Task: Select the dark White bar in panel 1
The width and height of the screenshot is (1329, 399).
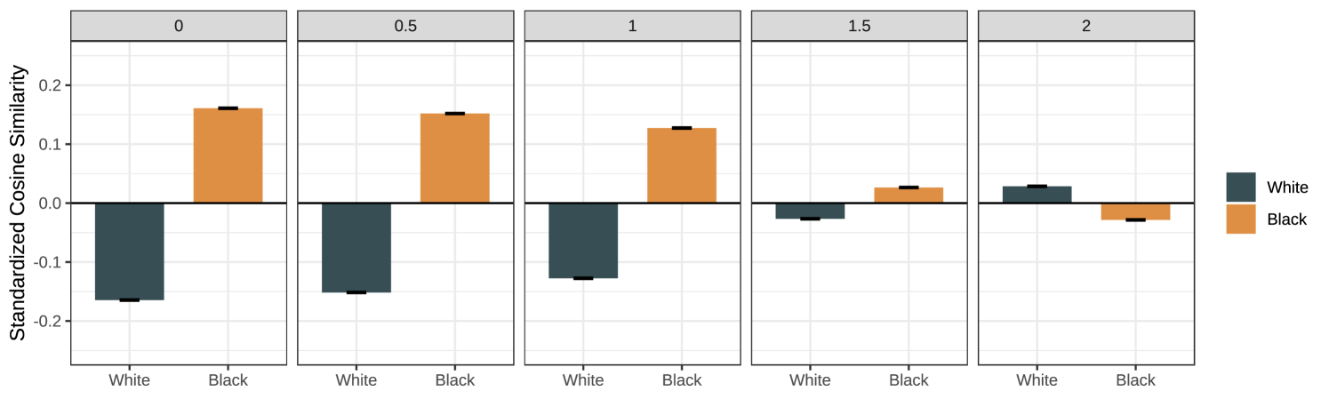Action: (x=583, y=241)
